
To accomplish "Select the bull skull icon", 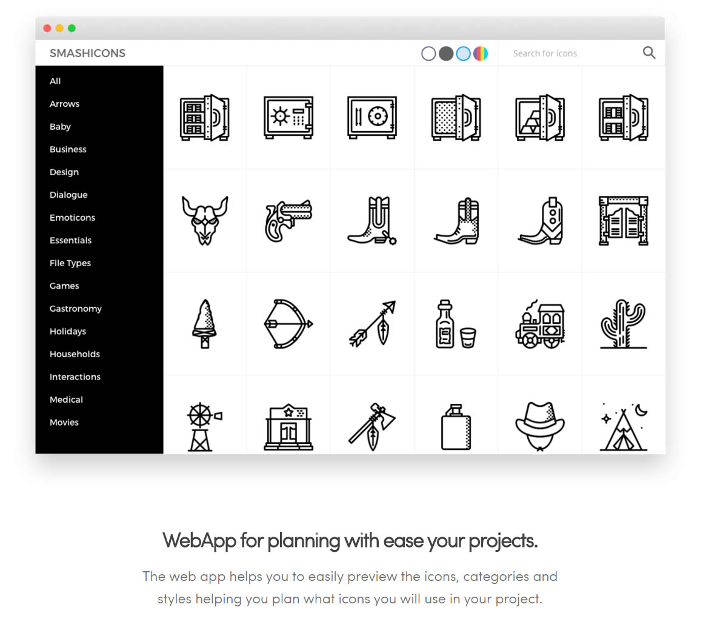I will tap(205, 220).
